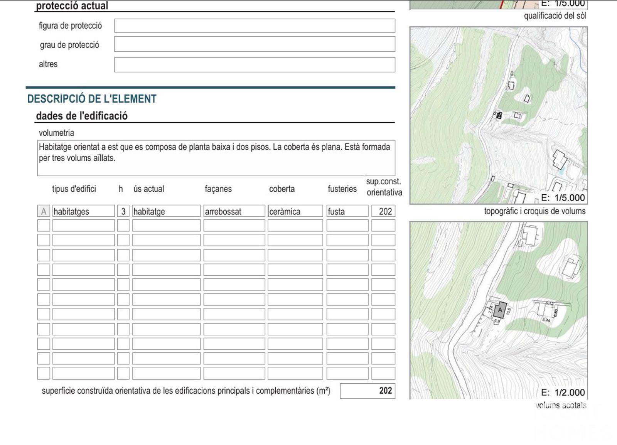Open the topogràfic 1/5.000 scale map
This screenshot has width=617, height=445.
498,116
